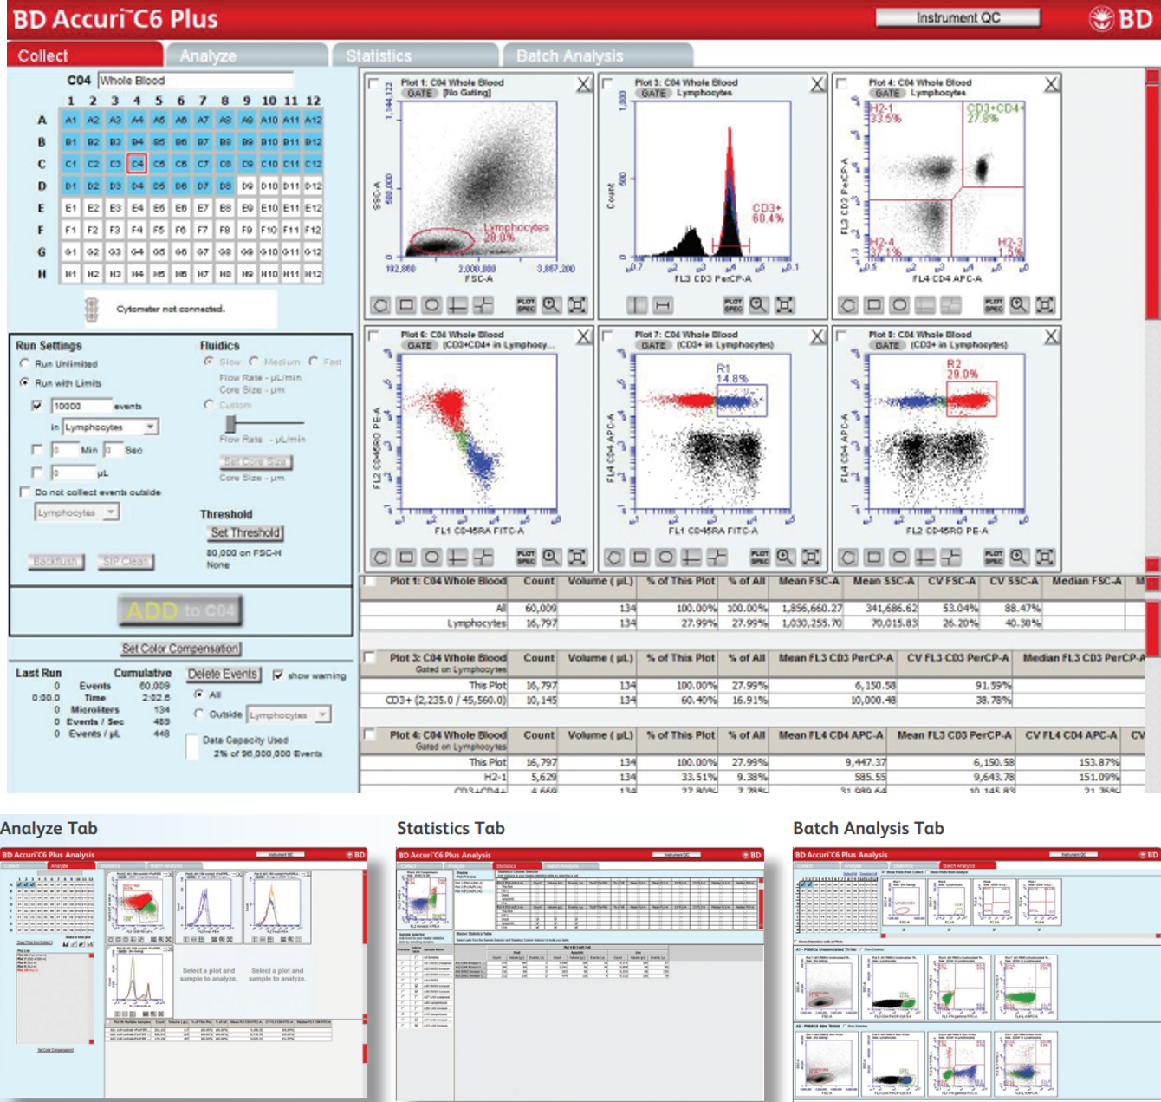Close Plot 7 with its X

(818, 336)
